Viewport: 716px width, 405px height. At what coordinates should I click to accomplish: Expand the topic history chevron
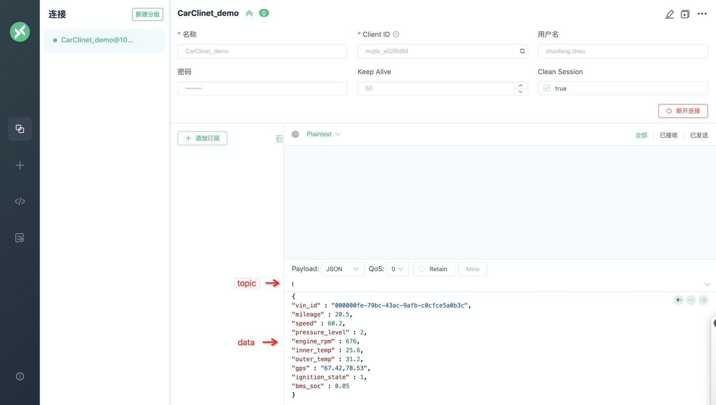point(707,284)
